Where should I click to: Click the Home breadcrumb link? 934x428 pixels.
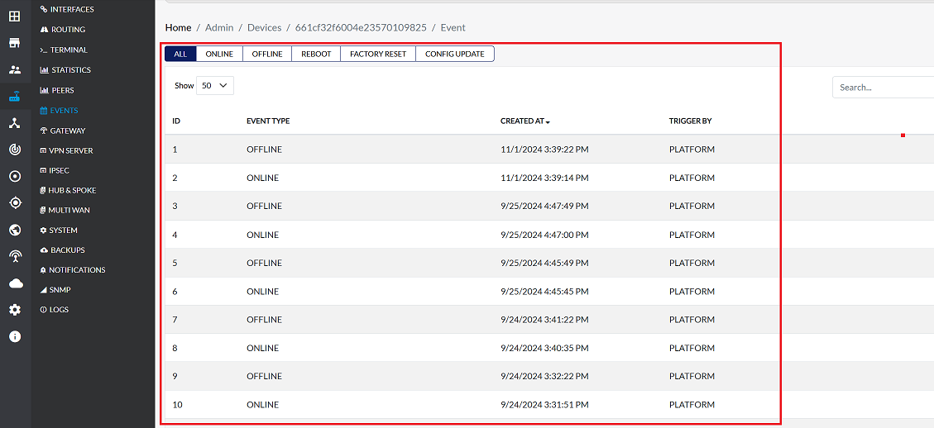[x=178, y=27]
